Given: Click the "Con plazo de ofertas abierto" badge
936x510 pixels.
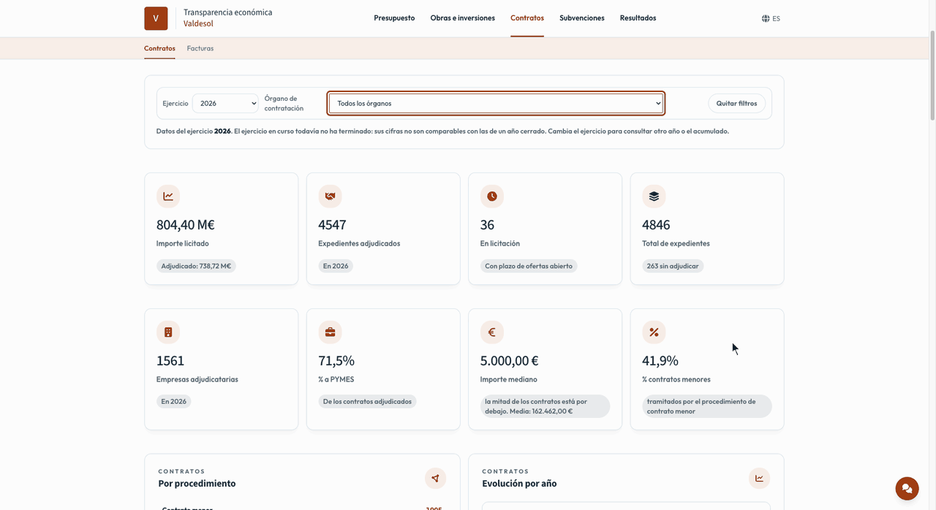Looking at the screenshot, I should click(529, 266).
